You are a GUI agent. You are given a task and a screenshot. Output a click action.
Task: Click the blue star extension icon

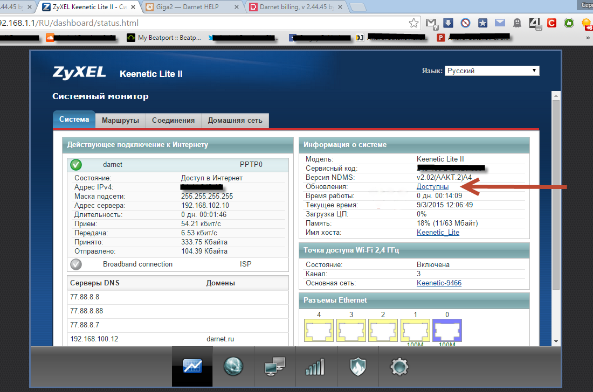click(482, 23)
